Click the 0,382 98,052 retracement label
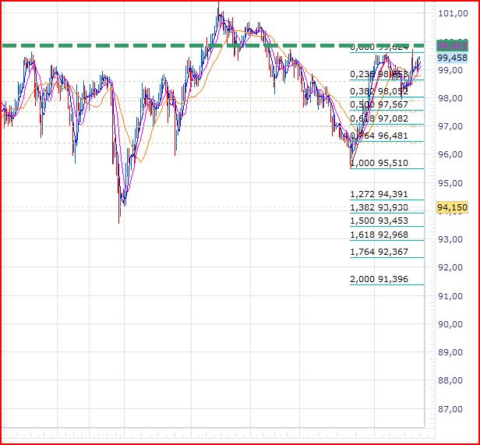 coord(379,91)
